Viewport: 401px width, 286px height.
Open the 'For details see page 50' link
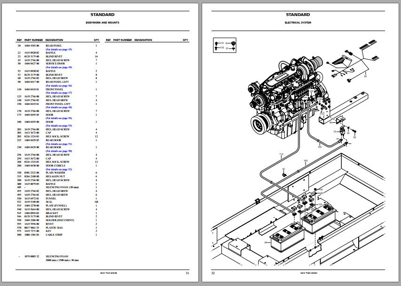(59, 151)
